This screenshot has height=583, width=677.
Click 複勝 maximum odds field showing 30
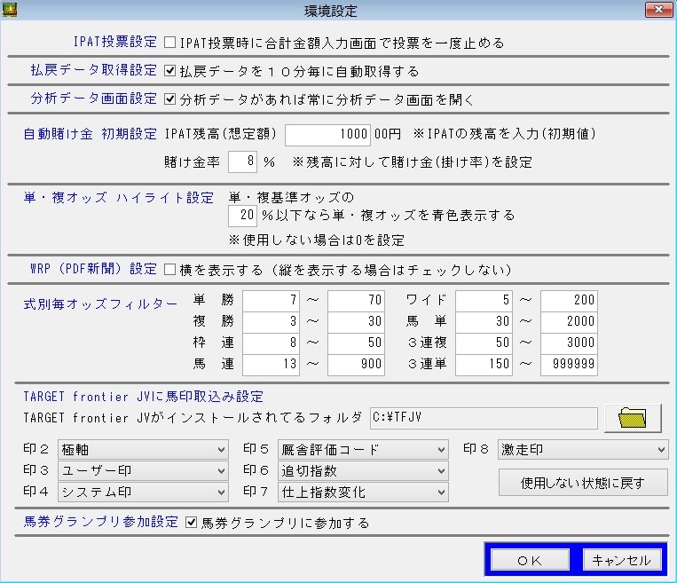(x=356, y=321)
